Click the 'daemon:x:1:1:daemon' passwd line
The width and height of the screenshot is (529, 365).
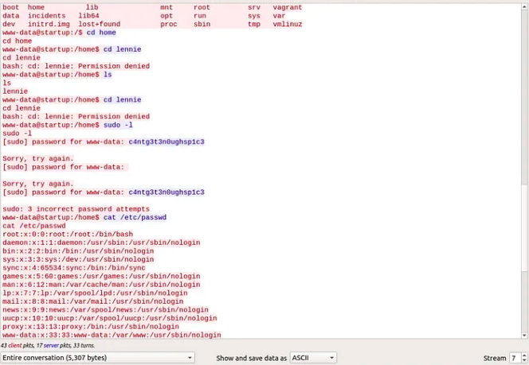(101, 243)
